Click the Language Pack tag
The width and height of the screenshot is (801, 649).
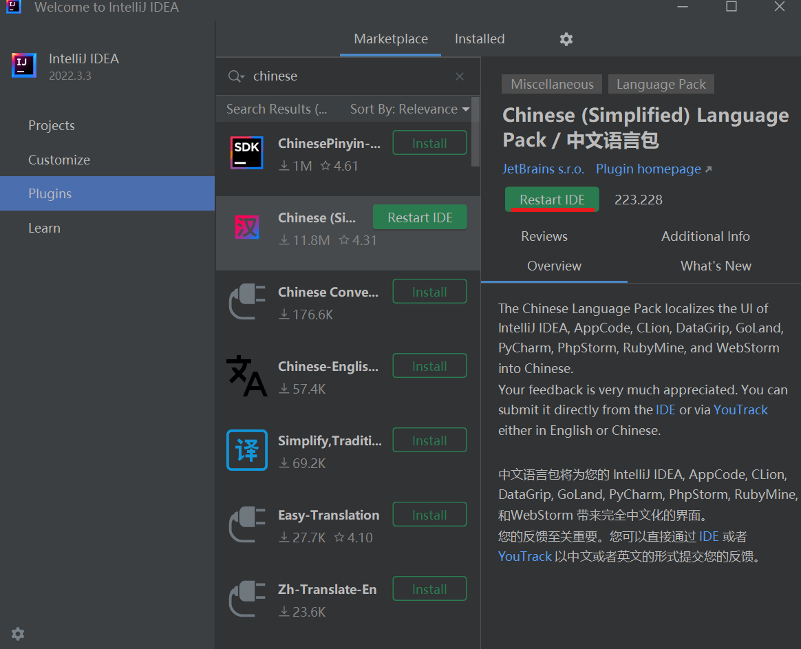[661, 84]
